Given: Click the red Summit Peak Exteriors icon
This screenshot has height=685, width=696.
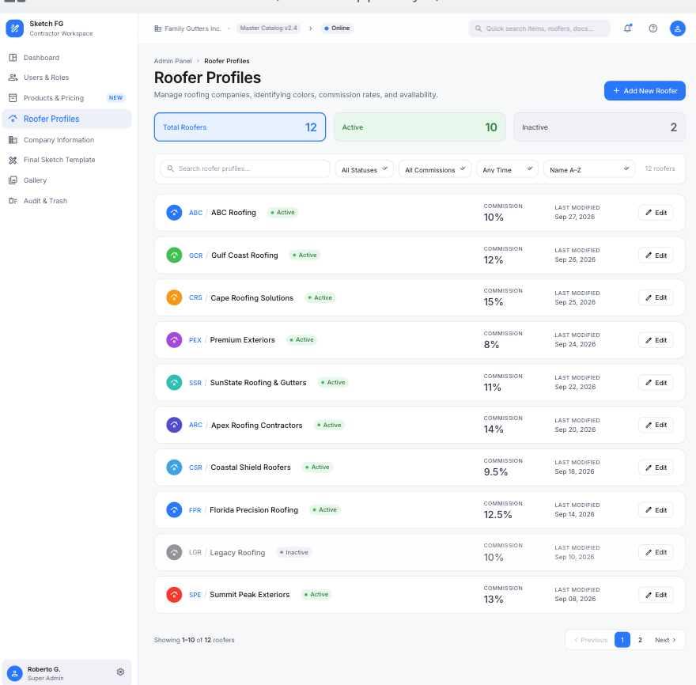Looking at the screenshot, I should (x=174, y=595).
